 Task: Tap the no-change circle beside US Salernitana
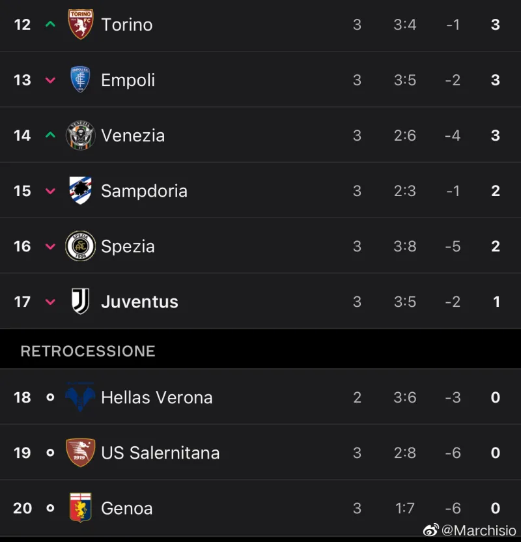coord(50,453)
